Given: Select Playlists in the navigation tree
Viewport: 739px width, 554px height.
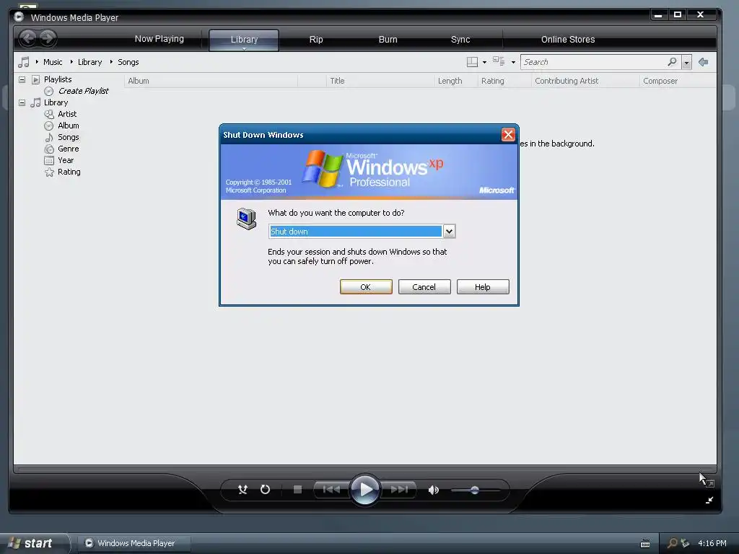Looking at the screenshot, I should point(58,79).
